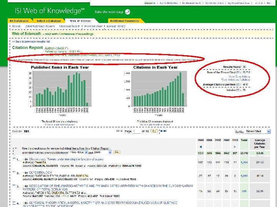View all-years graph under Published Items chart
This screenshot has width=277, height=207.
click(60, 125)
